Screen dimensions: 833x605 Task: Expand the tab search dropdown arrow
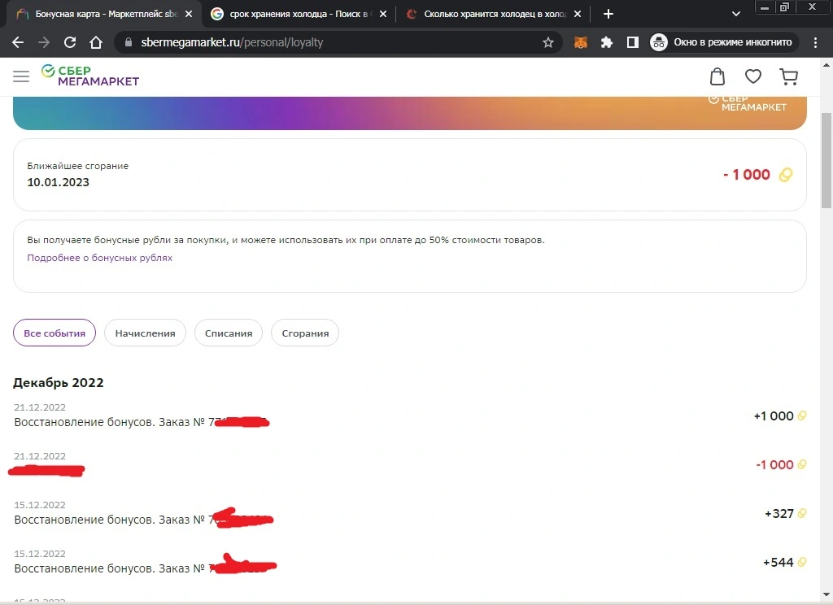735,15
